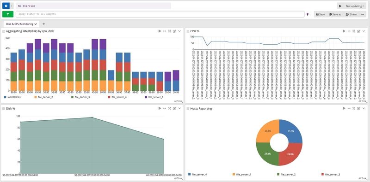Viewport: 370px width, 182px height.
Task: Add a new dashboard tab with plus
Action: click(43, 24)
